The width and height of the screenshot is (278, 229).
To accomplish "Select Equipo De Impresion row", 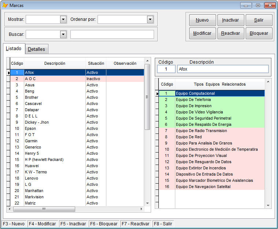I will 212,106.
